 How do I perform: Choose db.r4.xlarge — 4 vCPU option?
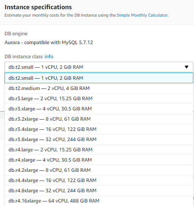coord(99,160)
